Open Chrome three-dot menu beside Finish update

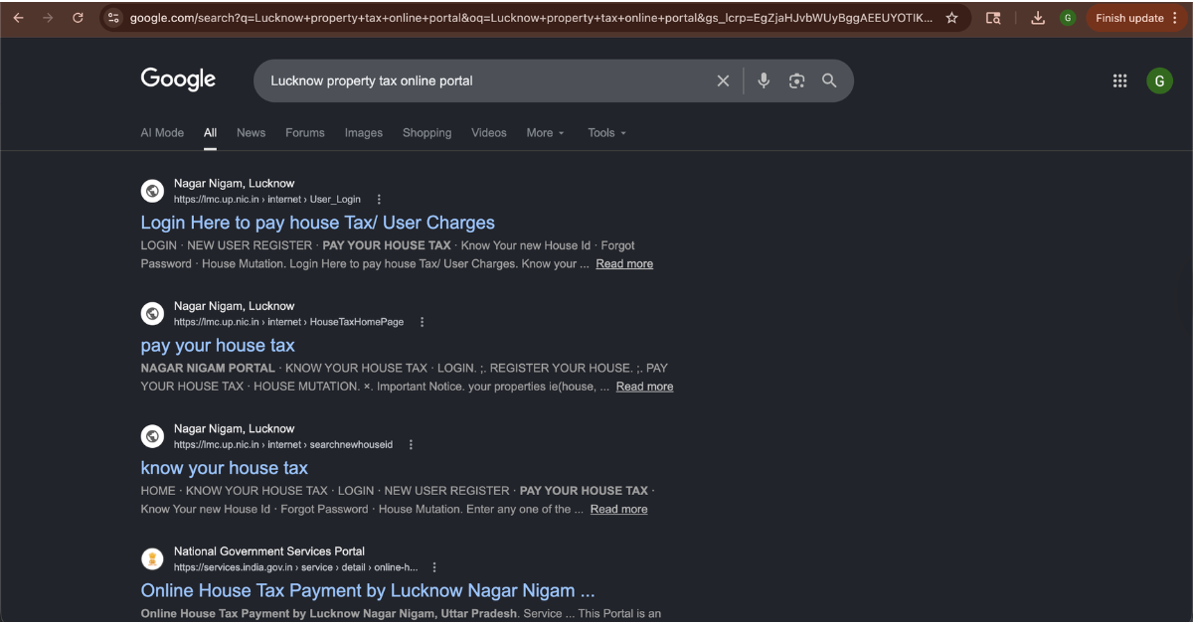(x=1174, y=18)
